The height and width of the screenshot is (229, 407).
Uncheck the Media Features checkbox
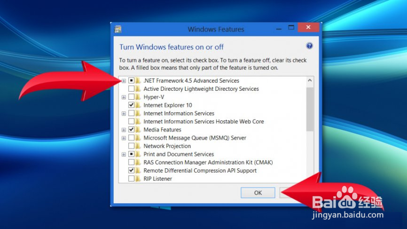tap(131, 129)
